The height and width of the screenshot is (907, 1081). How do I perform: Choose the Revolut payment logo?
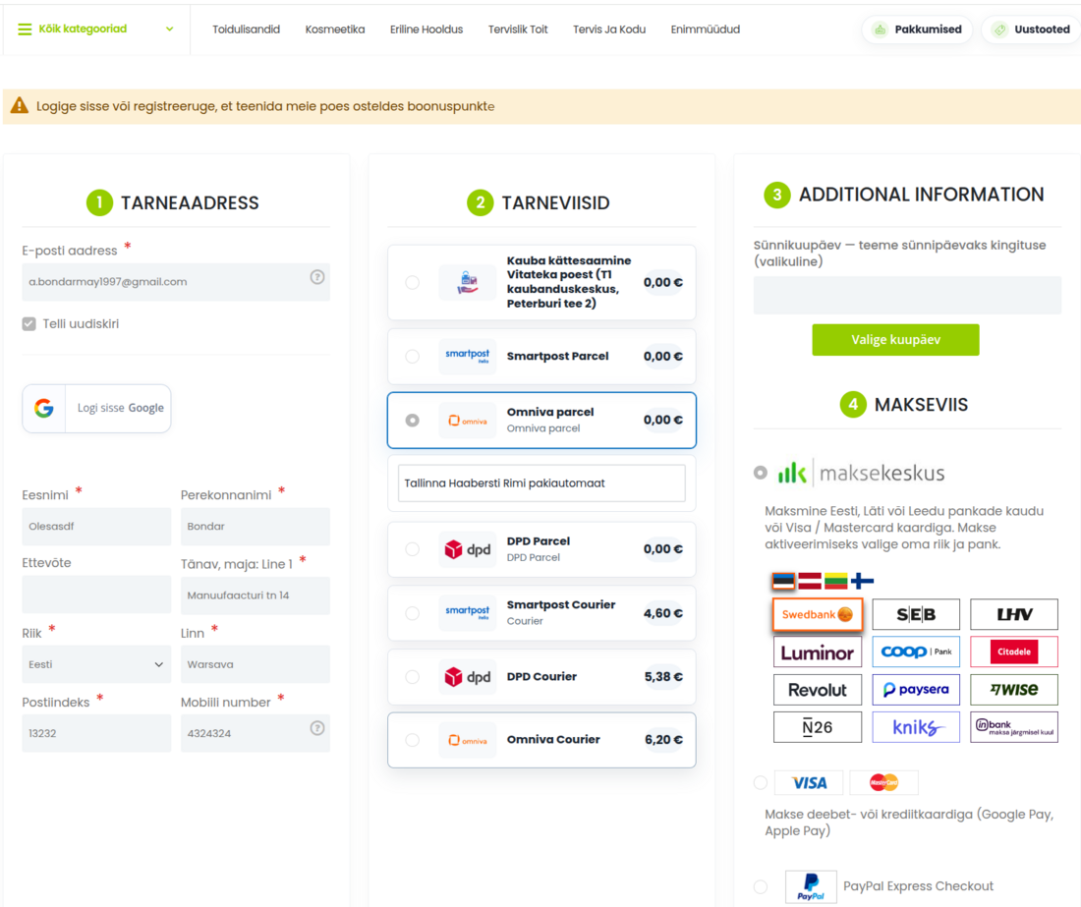pyautogui.click(x=818, y=690)
